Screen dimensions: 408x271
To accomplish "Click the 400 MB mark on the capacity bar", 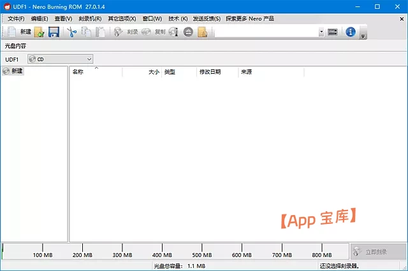I will tap(162, 254).
